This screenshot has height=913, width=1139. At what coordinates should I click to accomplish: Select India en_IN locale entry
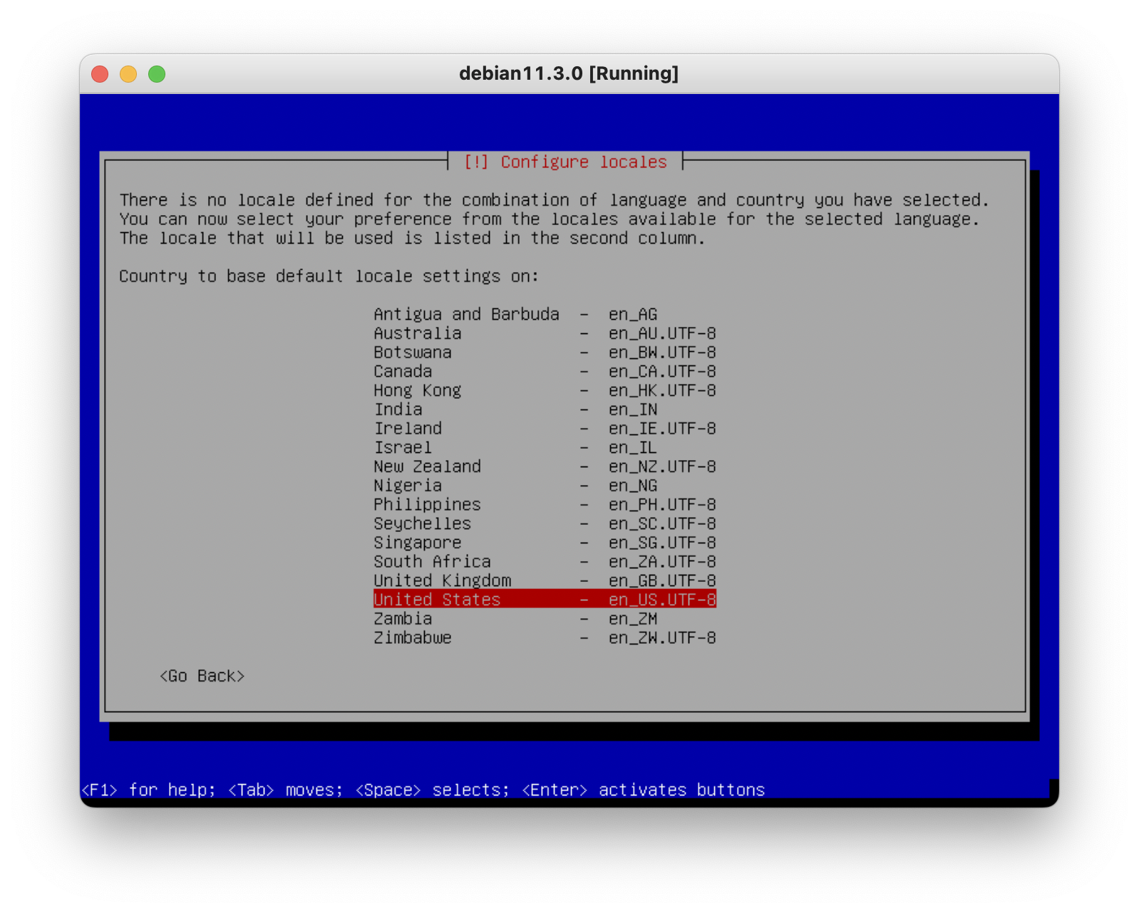545,409
